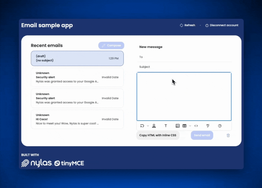Delete the draft with the trash icon
Screen dimensions: 262x188
point(228,135)
